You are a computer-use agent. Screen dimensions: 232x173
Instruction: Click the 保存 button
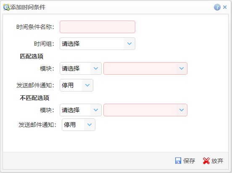pos(185,161)
